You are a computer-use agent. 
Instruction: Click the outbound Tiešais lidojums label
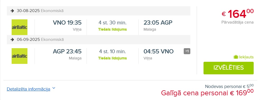click(x=112, y=29)
